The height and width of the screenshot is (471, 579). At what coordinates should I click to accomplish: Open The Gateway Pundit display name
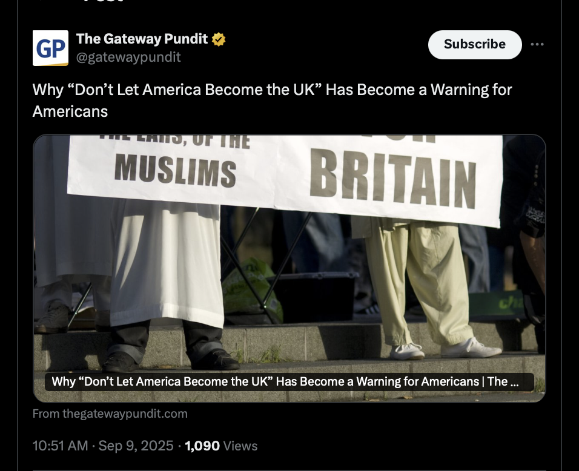tap(142, 39)
